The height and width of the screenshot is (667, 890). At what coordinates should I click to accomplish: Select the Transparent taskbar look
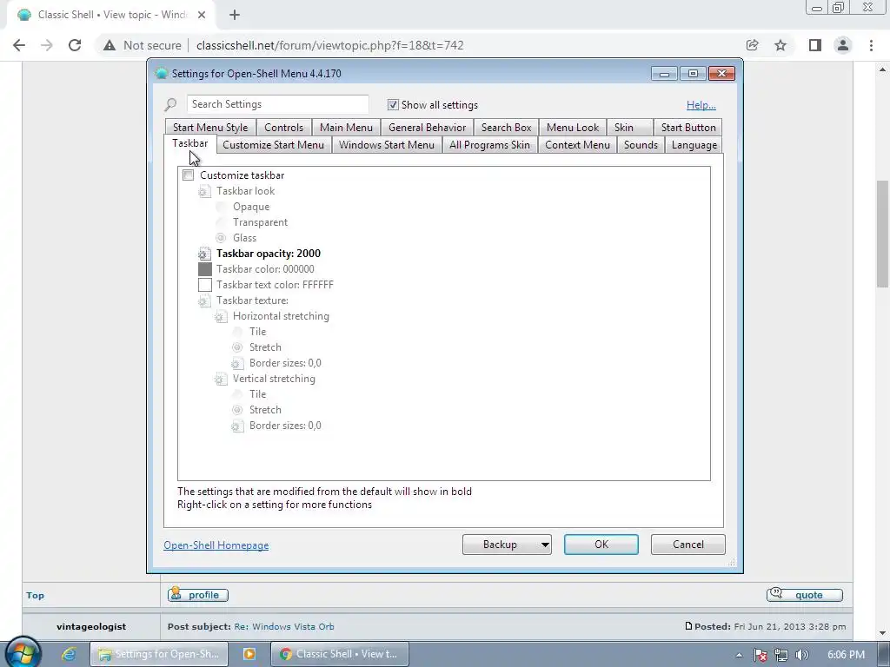click(x=221, y=222)
